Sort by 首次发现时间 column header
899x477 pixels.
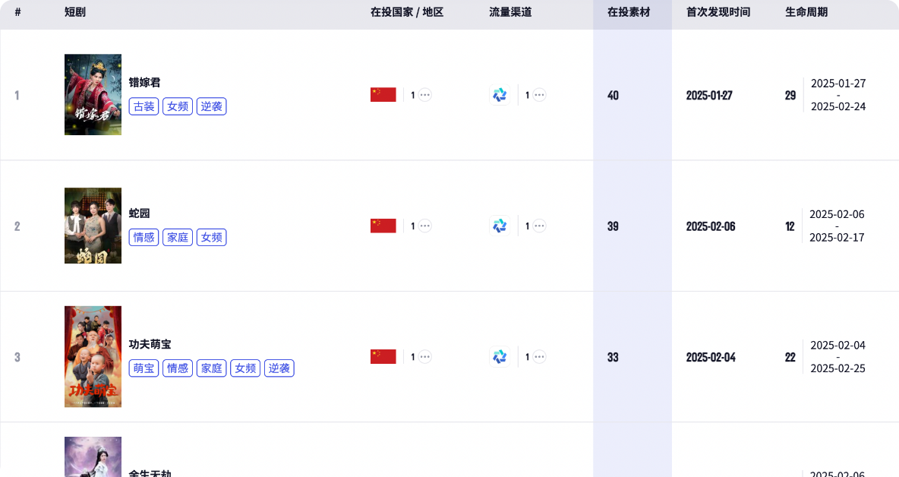(x=718, y=12)
